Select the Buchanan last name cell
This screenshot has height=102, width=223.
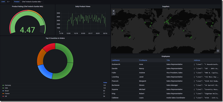tap(125, 85)
